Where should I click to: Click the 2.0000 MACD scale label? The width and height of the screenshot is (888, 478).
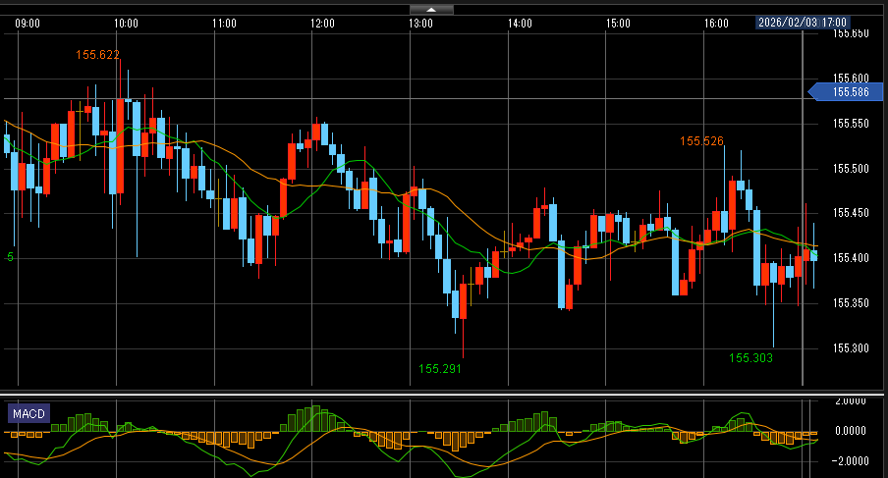(x=849, y=401)
